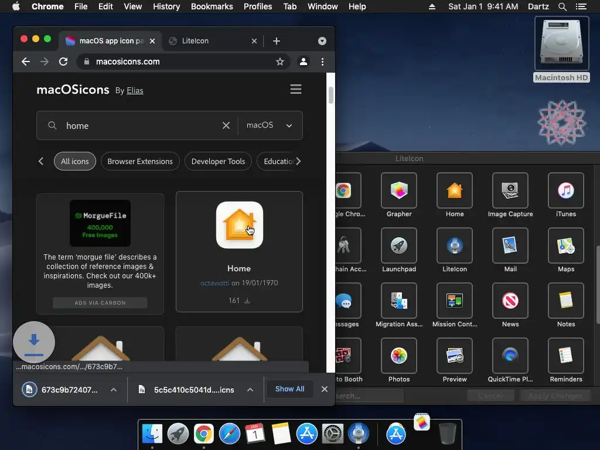Click the Chrome back arrow
The image size is (600, 450).
26,62
